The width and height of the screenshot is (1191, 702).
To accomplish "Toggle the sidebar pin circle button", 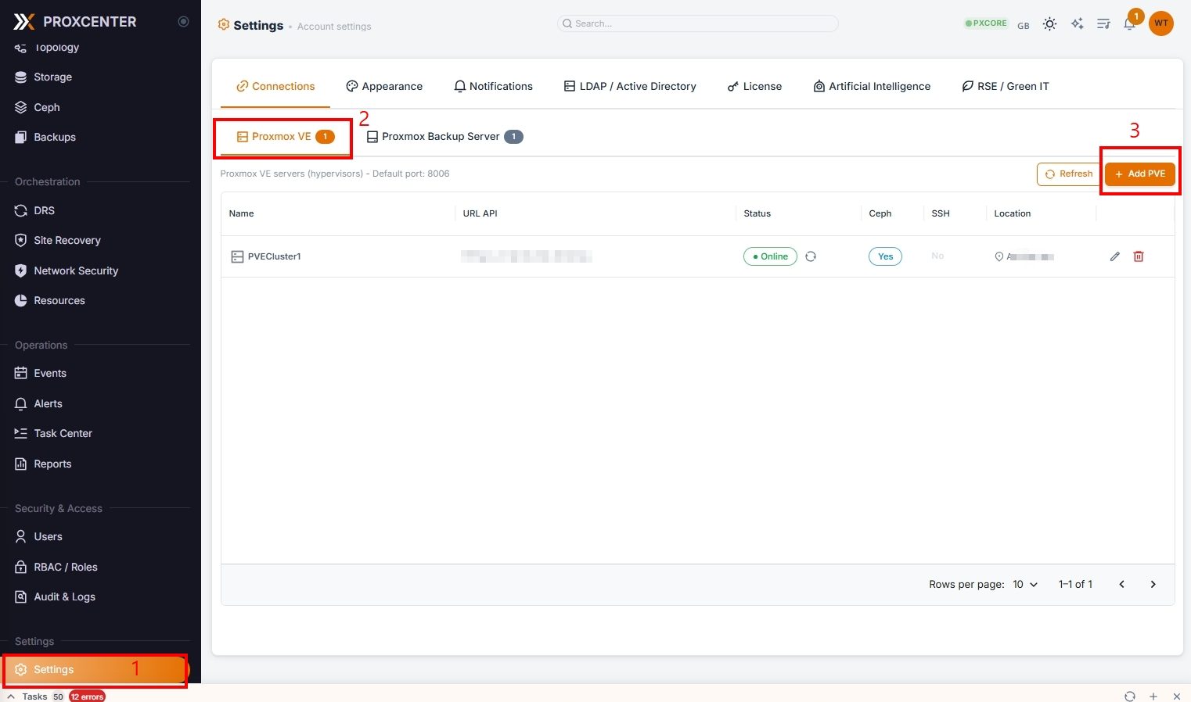I will coord(183,22).
